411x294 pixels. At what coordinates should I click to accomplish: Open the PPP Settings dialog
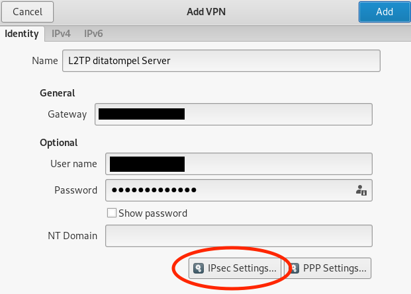(x=328, y=268)
